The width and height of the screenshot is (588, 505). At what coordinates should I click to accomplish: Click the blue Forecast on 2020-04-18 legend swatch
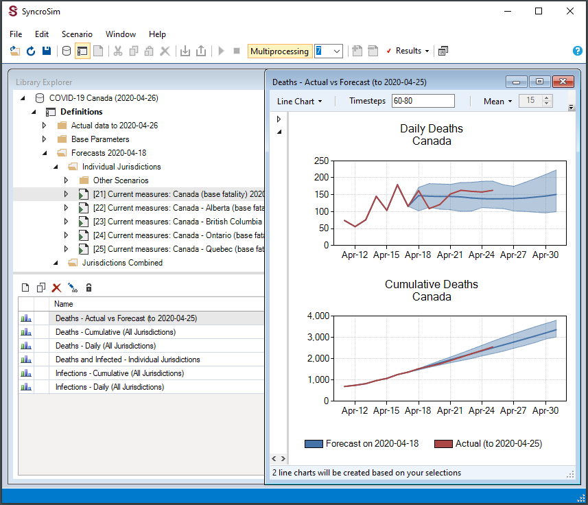[x=314, y=444]
